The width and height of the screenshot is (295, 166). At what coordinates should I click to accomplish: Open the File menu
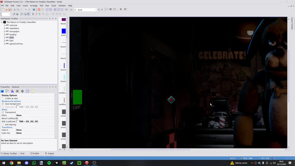tap(7, 6)
